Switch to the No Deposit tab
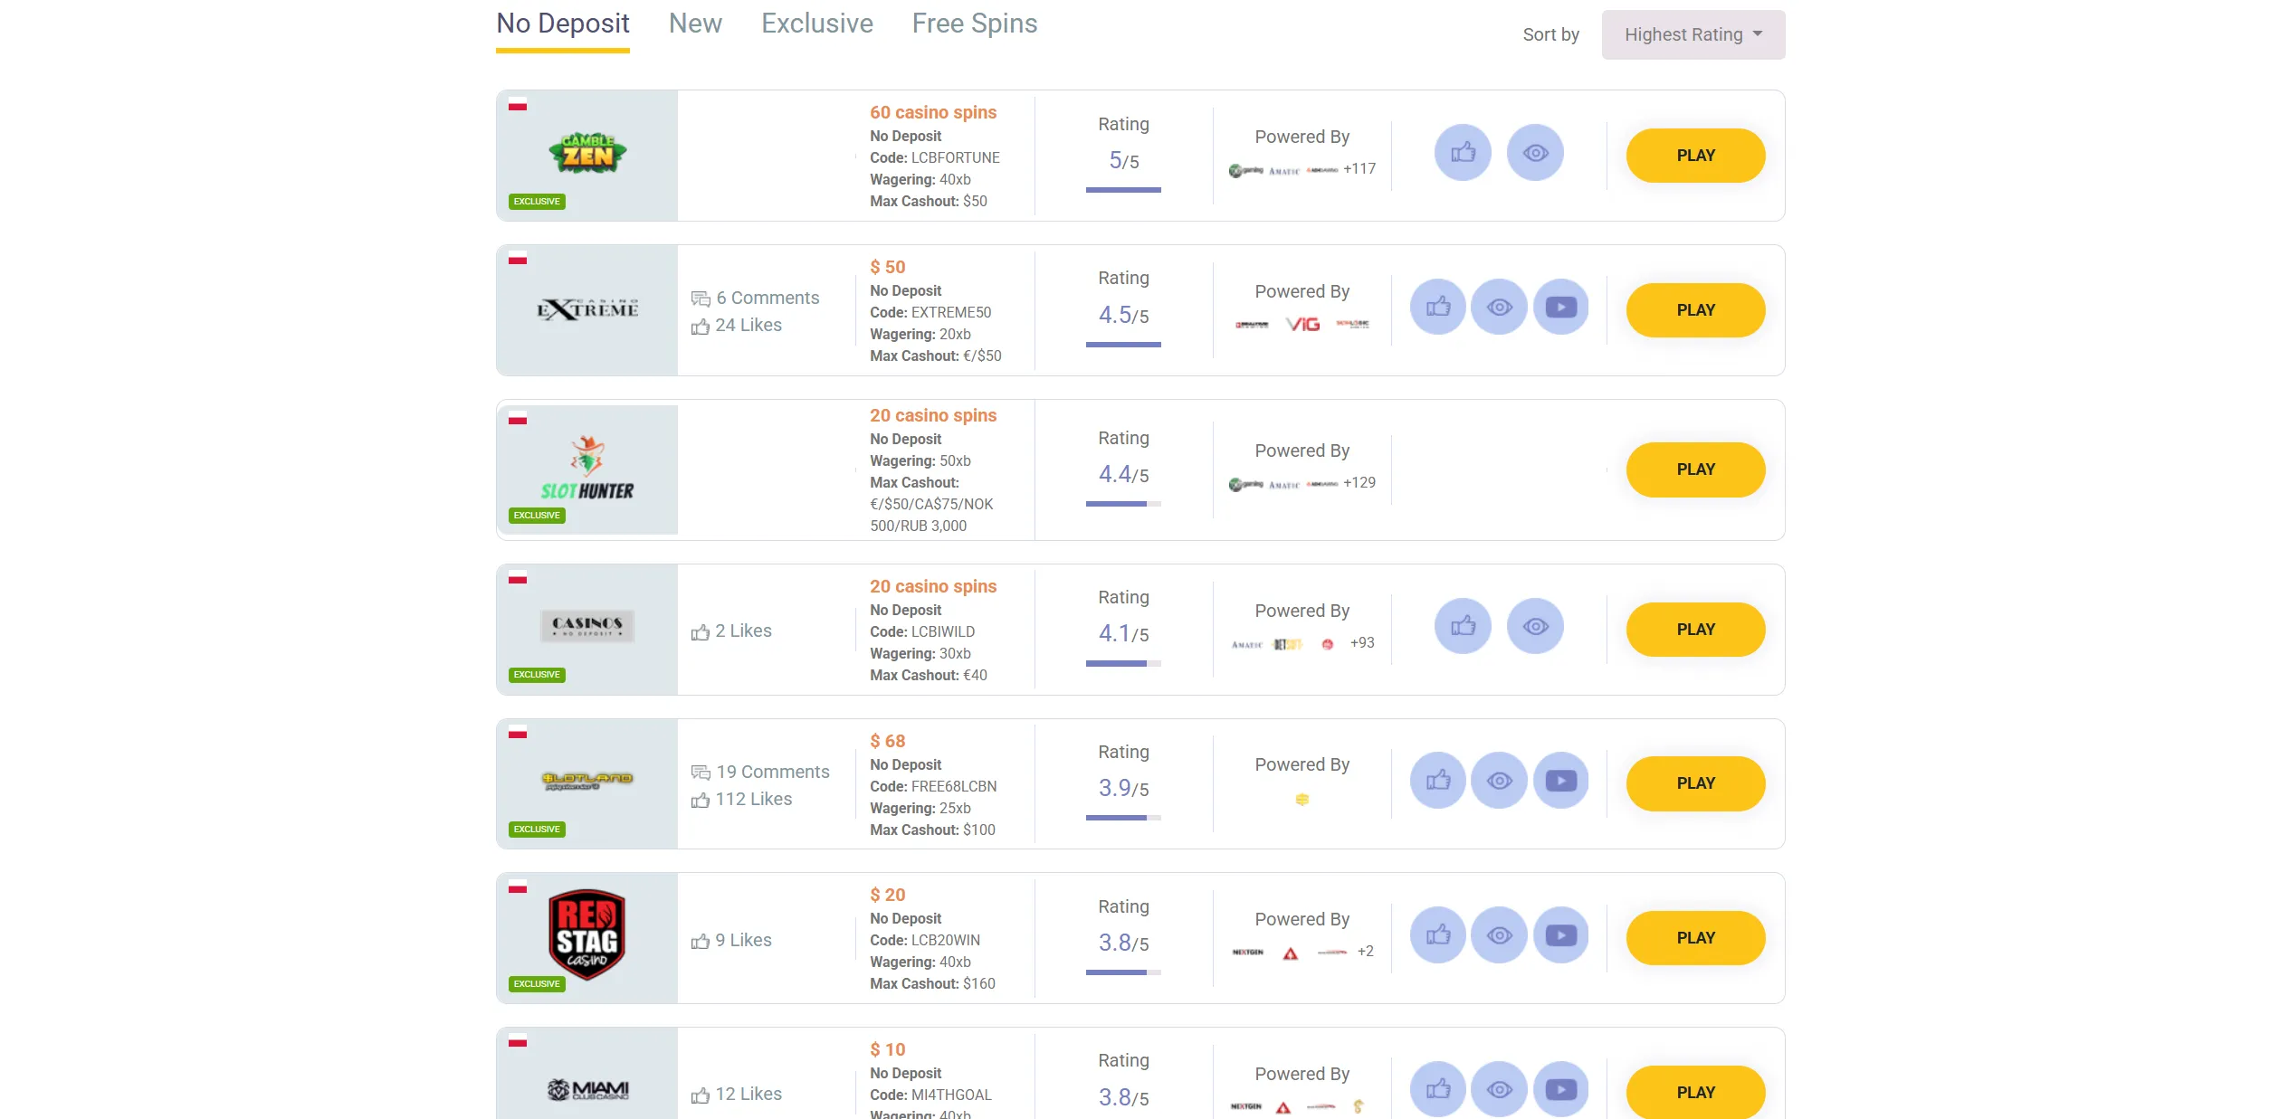 click(x=562, y=24)
